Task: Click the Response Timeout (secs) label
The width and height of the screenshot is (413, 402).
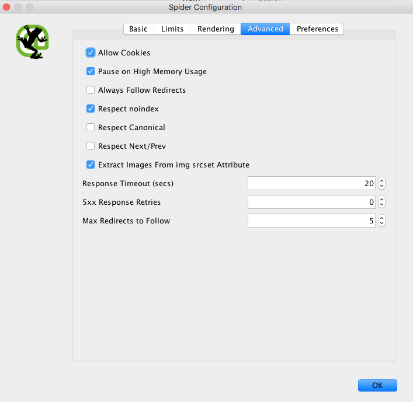Action: coord(128,183)
